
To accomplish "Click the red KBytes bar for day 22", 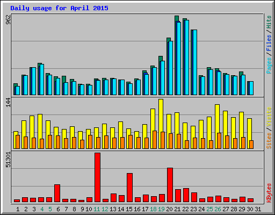I will click(x=186, y=195).
